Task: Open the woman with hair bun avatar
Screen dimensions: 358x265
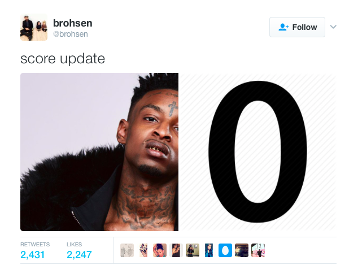Action: tap(160, 250)
